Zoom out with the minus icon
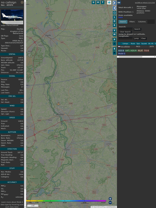This screenshot has height=208, width=156. (x=110, y=203)
